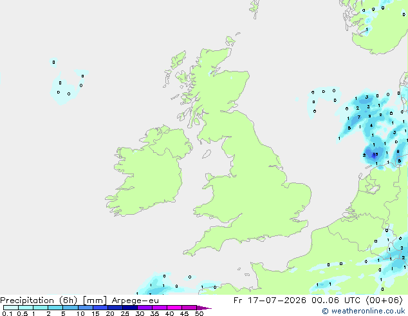Image resolution: width=408 pixels, height=316 pixels.
Task: Select the 5–10 mm legend swatch
Action: pyautogui.click(x=70, y=308)
